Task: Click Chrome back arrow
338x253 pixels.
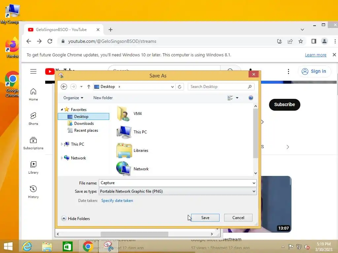Action: click(x=29, y=41)
